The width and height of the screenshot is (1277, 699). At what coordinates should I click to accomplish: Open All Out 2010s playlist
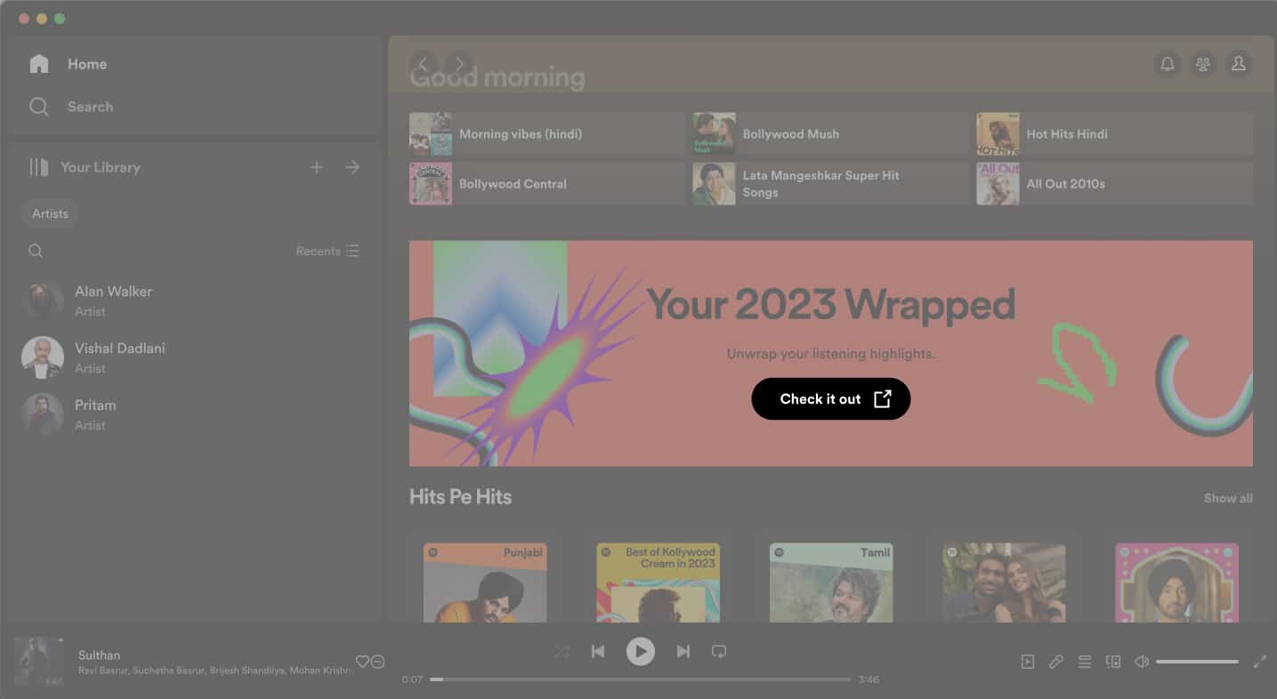[x=1114, y=184]
